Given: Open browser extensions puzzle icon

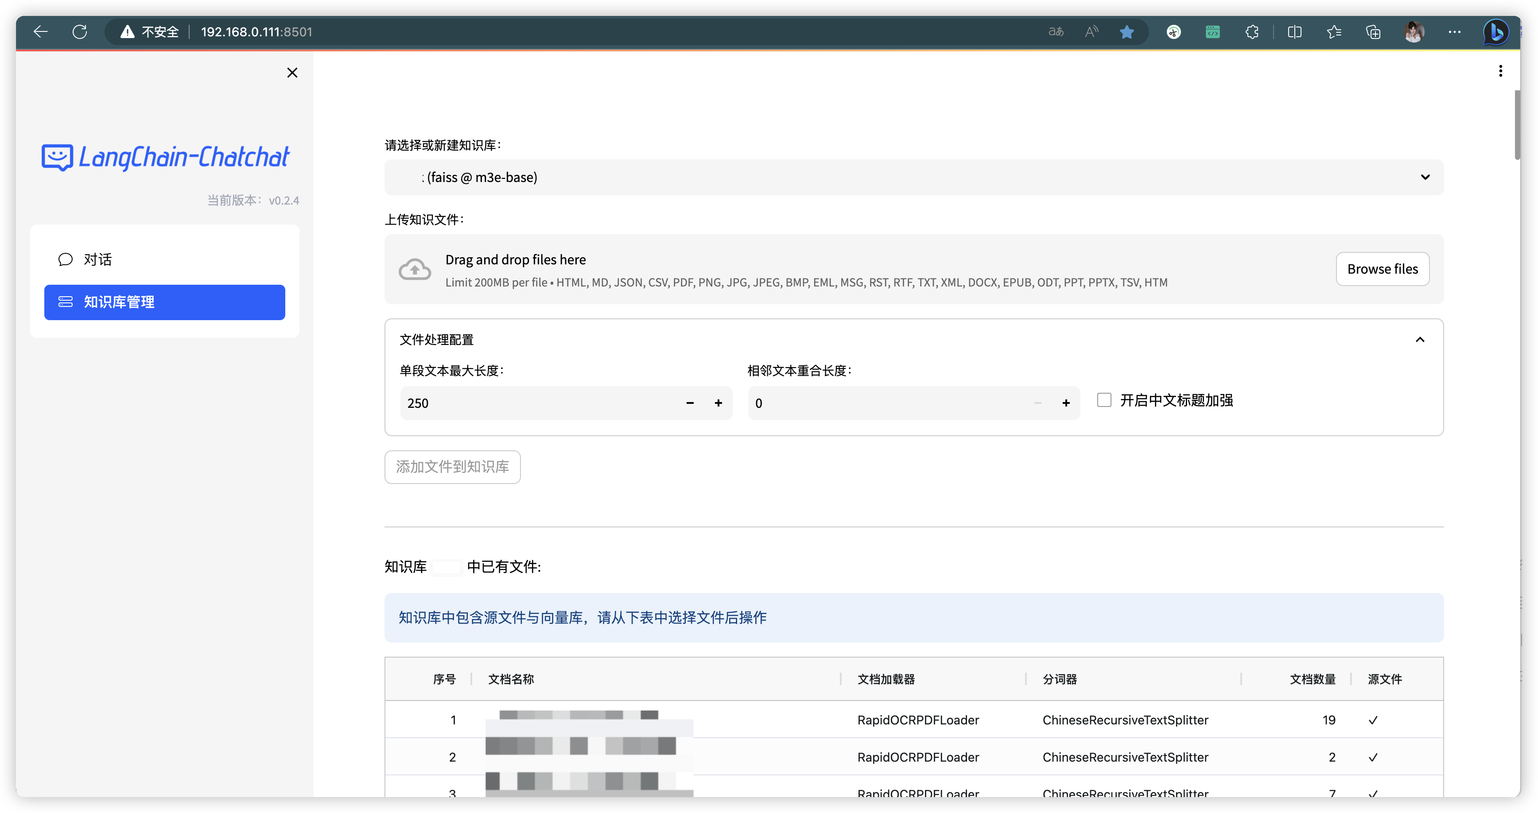Looking at the screenshot, I should (x=1252, y=31).
